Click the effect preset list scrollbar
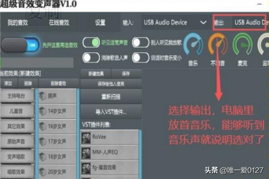The width and height of the screenshot is (269, 179). [78, 134]
